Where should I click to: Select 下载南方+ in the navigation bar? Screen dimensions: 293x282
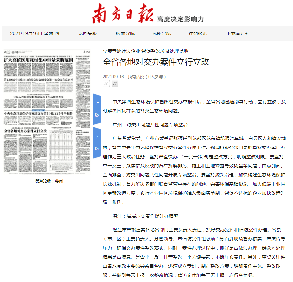(x=237, y=33)
